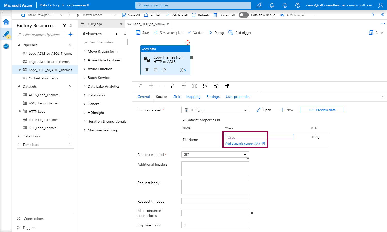Switch to the Mapping tab
Screen dimensions: 387x232
coord(193,97)
